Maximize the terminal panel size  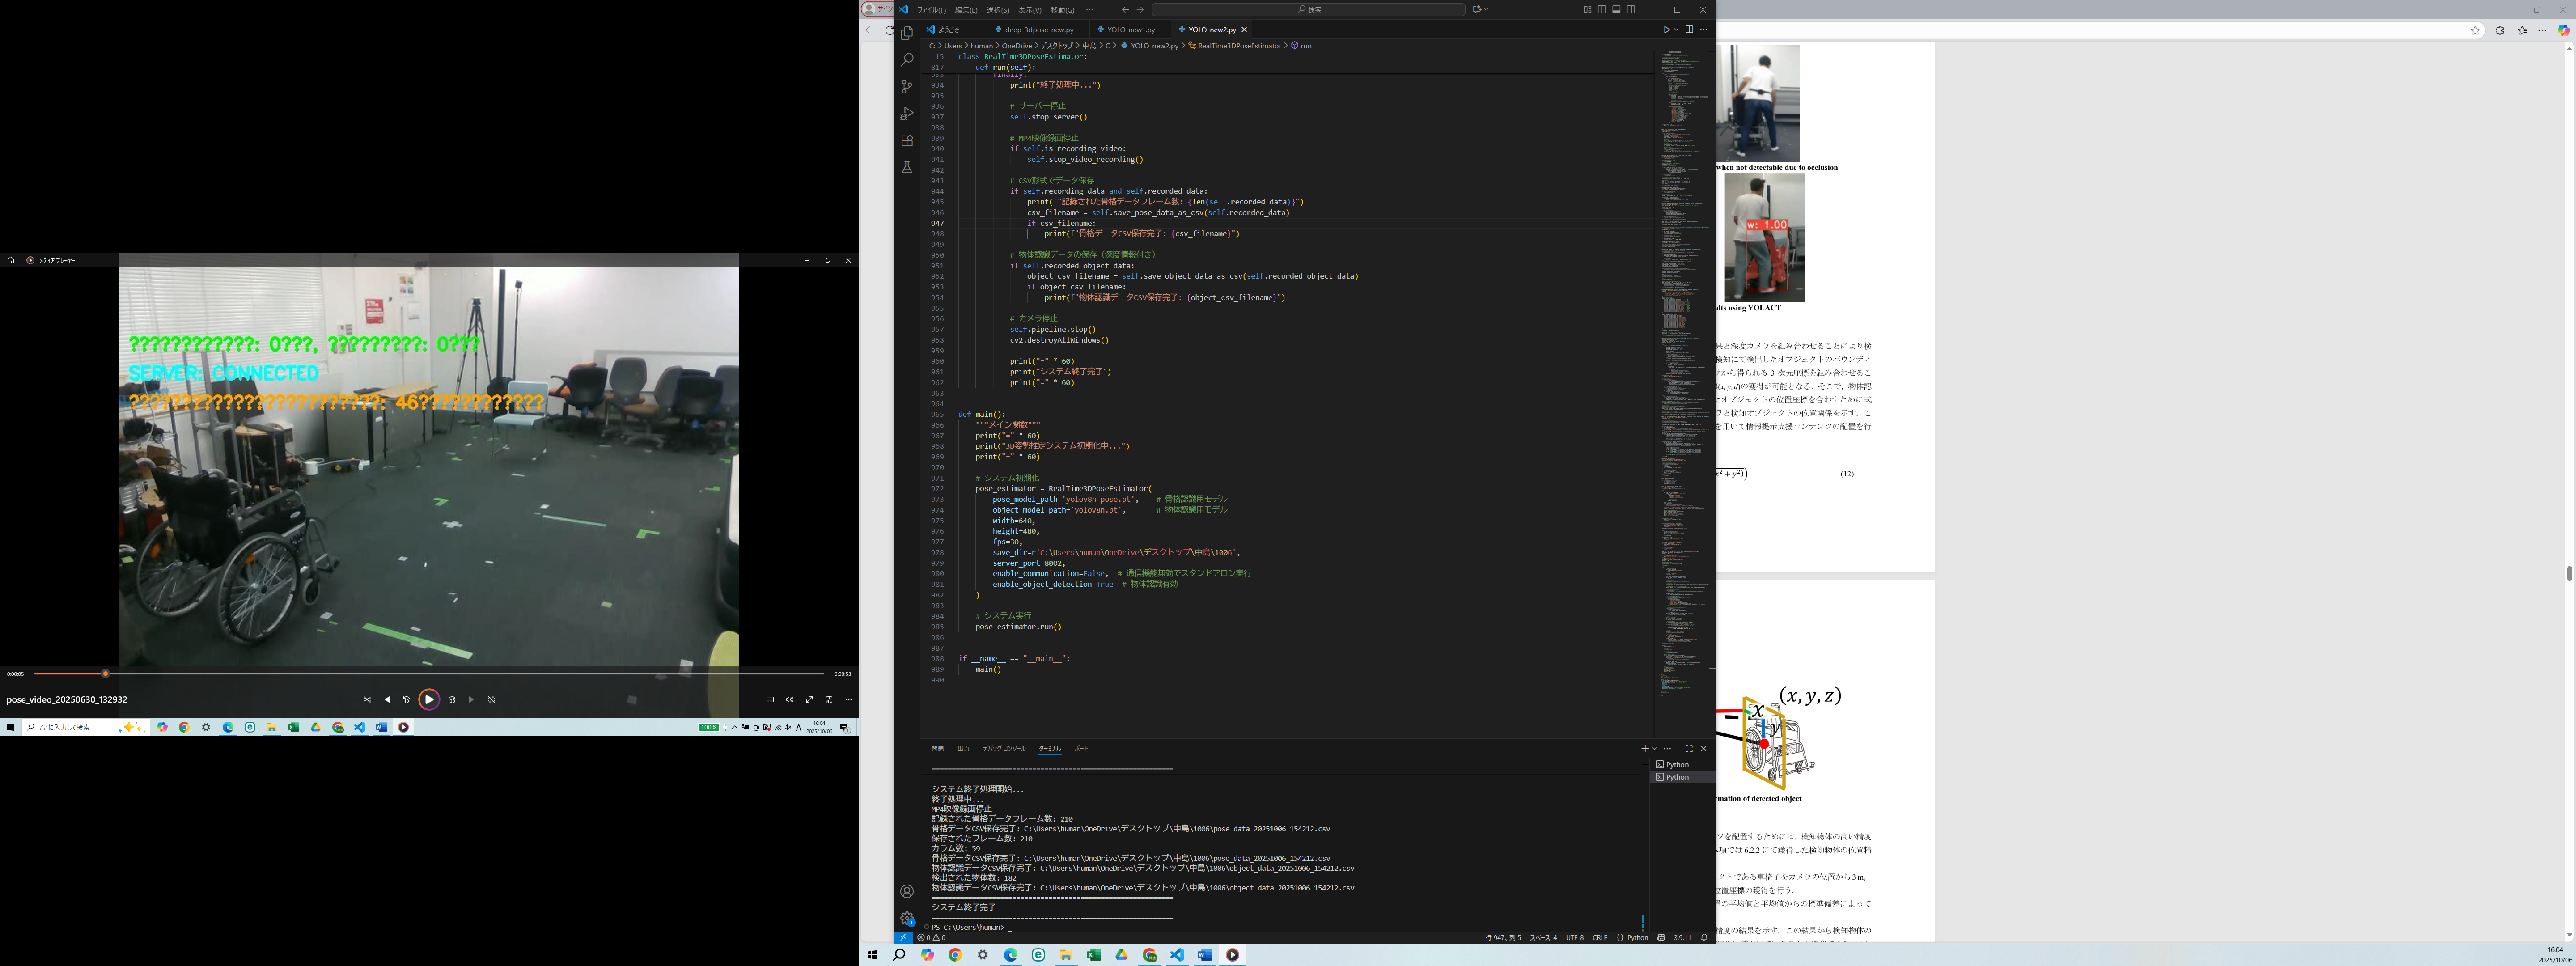click(1689, 748)
